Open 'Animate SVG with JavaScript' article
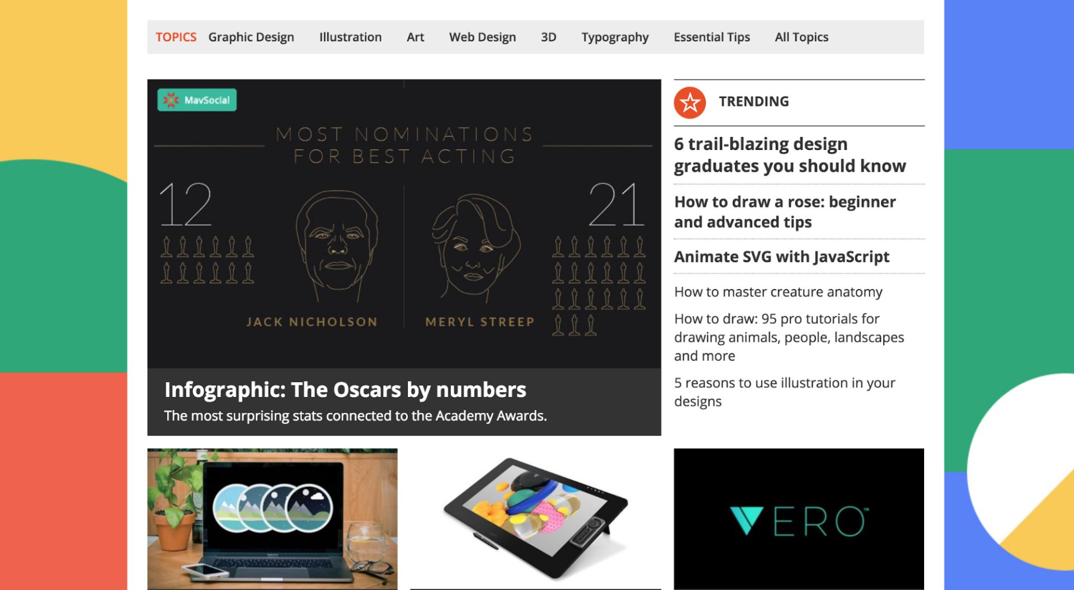 [x=781, y=257]
